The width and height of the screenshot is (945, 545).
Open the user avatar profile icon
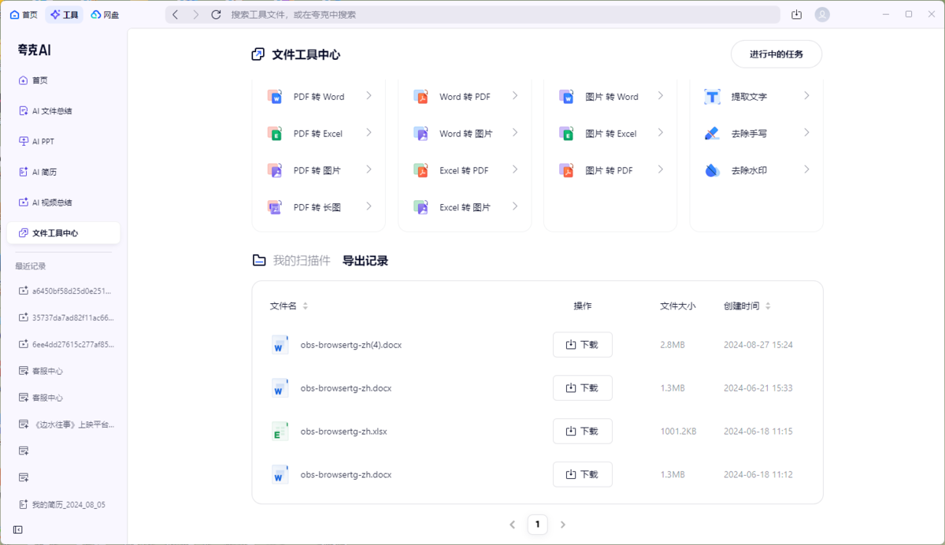[x=822, y=15]
